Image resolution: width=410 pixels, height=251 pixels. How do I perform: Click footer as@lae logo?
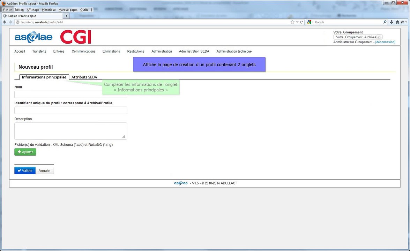181,183
